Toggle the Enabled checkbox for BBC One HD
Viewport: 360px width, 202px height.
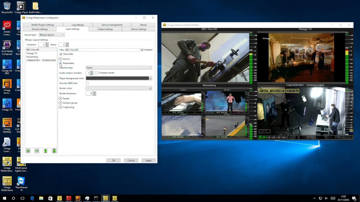coord(142,50)
